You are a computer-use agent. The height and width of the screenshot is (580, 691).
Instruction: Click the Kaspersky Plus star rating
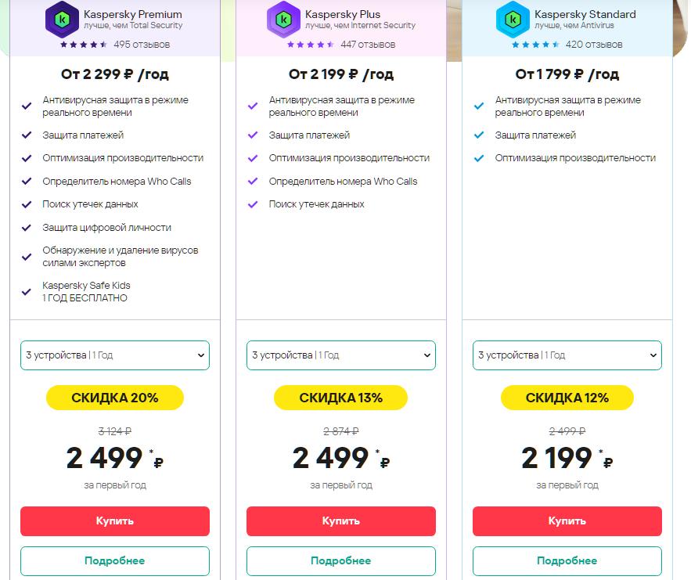(310, 45)
